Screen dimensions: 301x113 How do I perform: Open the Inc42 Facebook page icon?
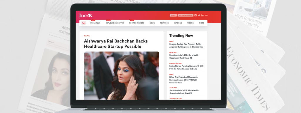(195, 15)
